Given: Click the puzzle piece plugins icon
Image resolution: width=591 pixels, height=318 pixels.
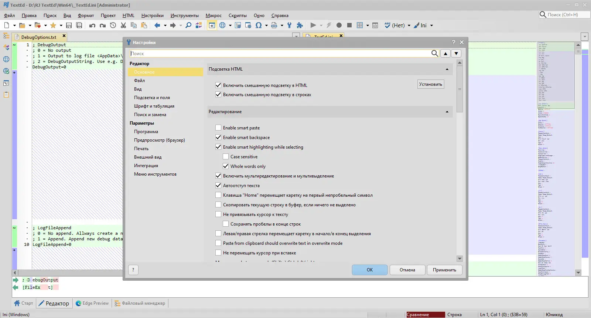Looking at the screenshot, I should (300, 26).
